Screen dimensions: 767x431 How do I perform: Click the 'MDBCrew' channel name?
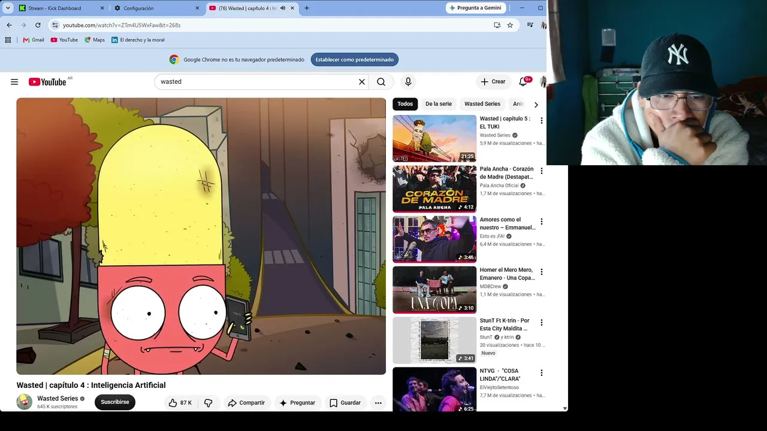click(490, 287)
